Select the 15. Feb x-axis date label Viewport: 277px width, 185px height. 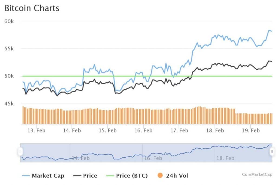tap(108, 131)
